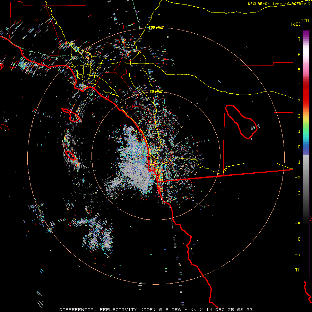Click the 0 value on color scale
This screenshot has height=312, width=312.
coord(299,147)
